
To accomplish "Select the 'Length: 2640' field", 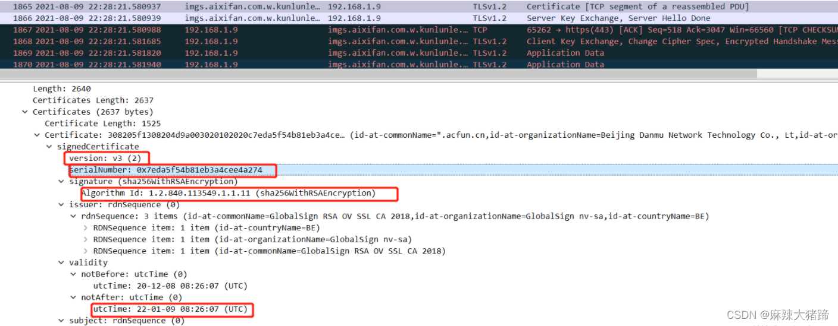I will pyautogui.click(x=62, y=88).
